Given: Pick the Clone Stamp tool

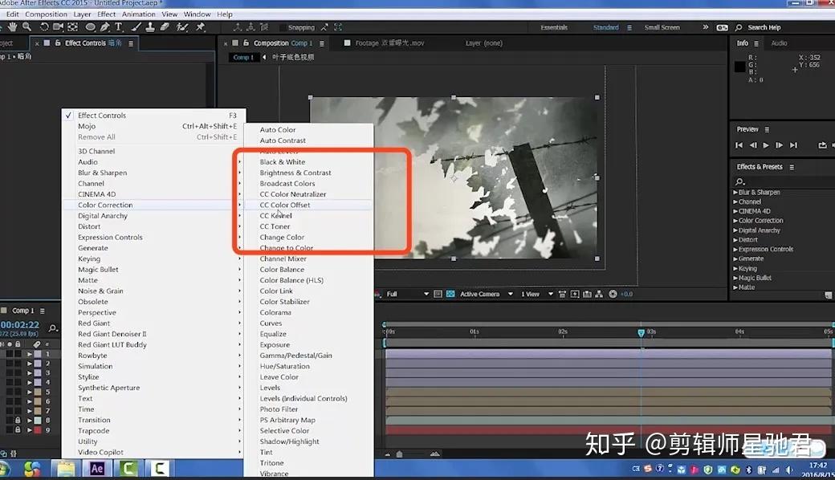Looking at the screenshot, I should pos(150,26).
